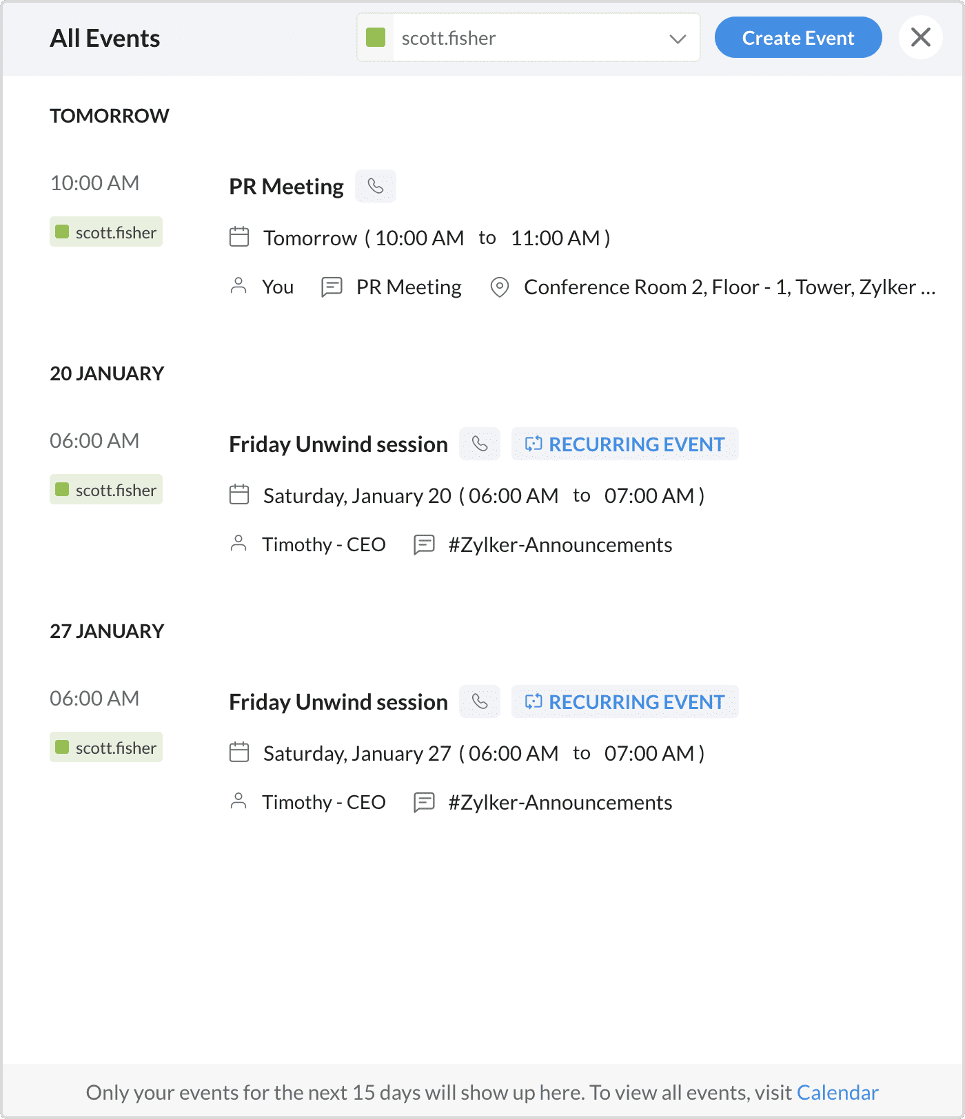Click calendar icon for Saturday, January 27
Viewport: 965px width, 1119px height.
pyautogui.click(x=239, y=752)
